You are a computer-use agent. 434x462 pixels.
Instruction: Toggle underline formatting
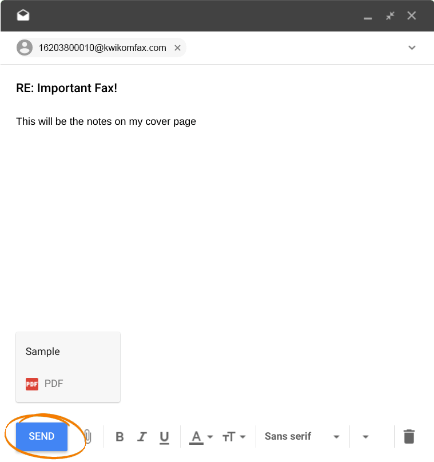[x=164, y=437]
